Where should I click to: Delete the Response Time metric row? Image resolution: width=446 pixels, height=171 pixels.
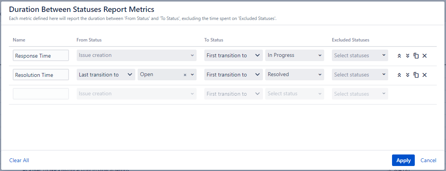(424, 56)
